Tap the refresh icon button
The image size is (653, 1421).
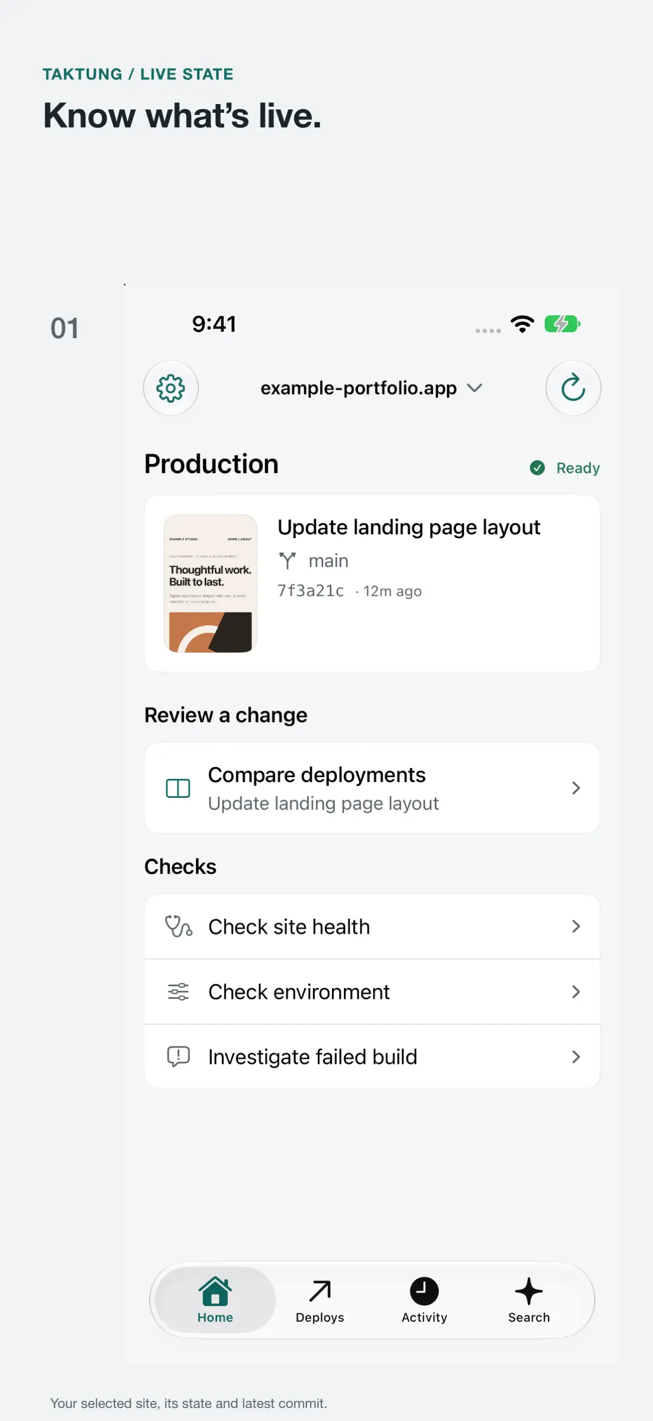(573, 388)
